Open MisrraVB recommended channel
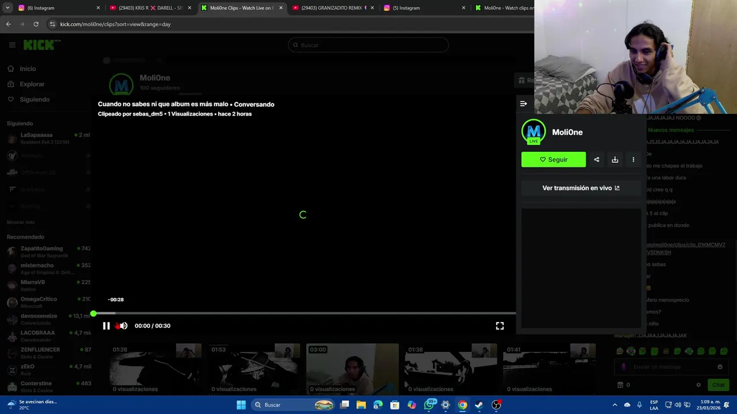The width and height of the screenshot is (737, 414). (x=47, y=285)
